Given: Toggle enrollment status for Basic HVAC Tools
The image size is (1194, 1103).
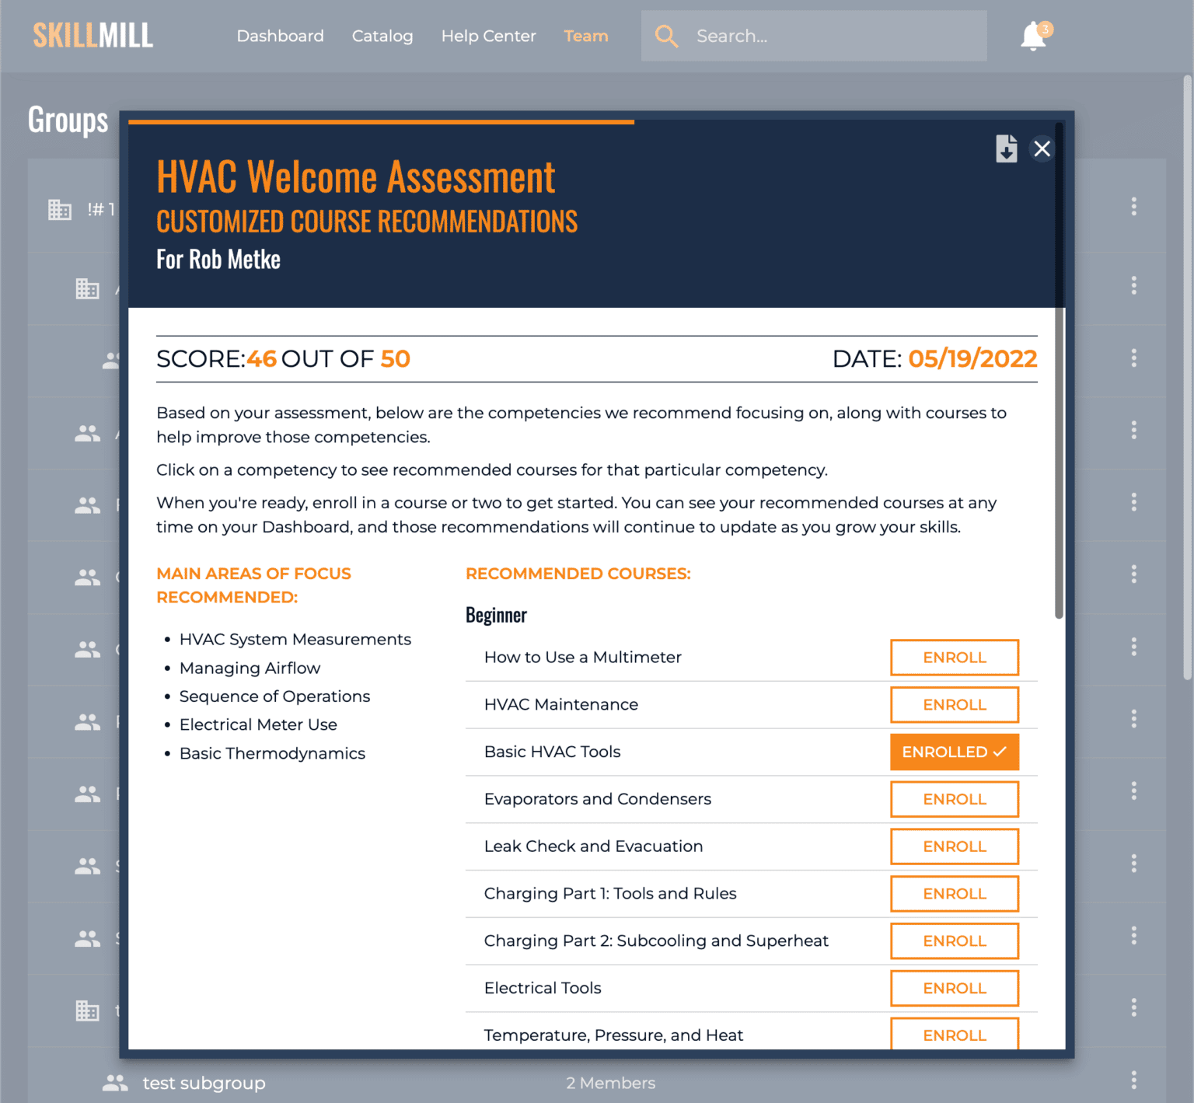Looking at the screenshot, I should (954, 752).
